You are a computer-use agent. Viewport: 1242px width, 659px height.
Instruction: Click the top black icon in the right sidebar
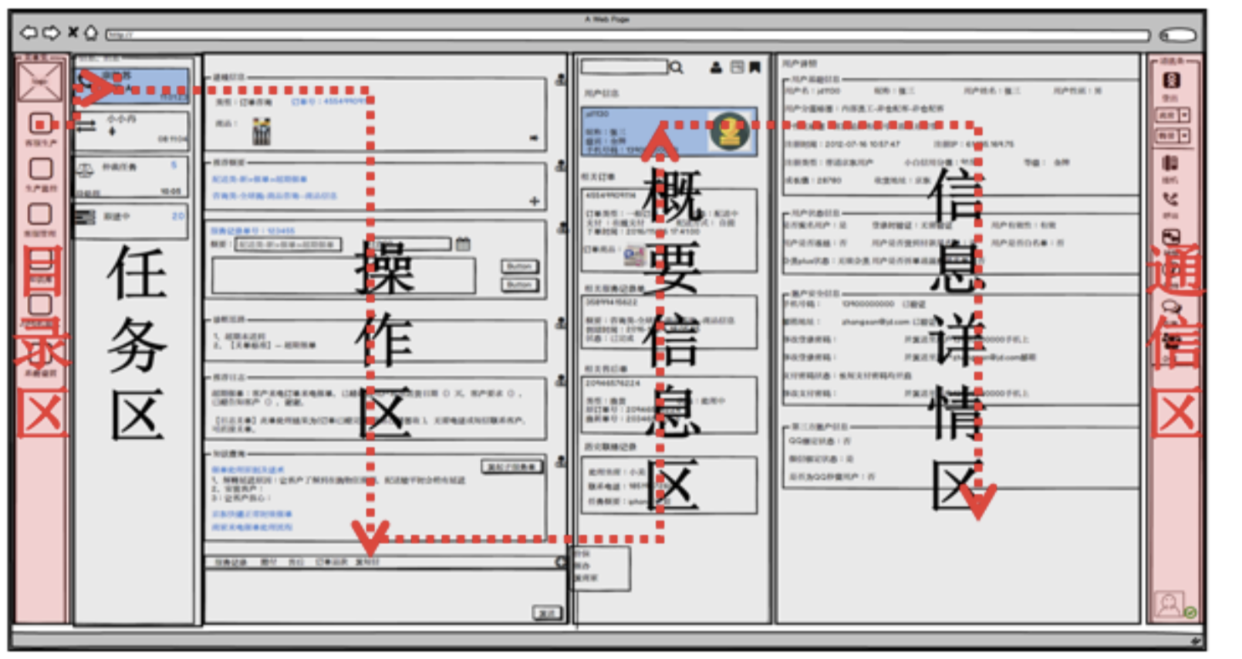click(x=1171, y=81)
